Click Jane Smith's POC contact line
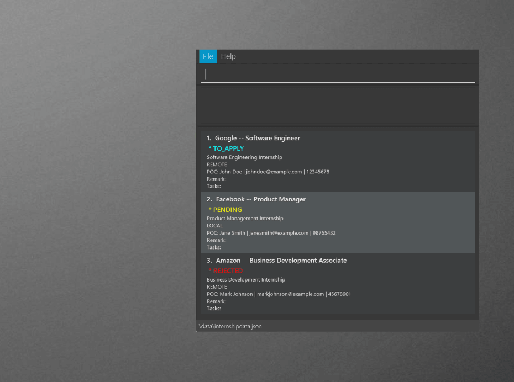514x382 pixels. 271,233
